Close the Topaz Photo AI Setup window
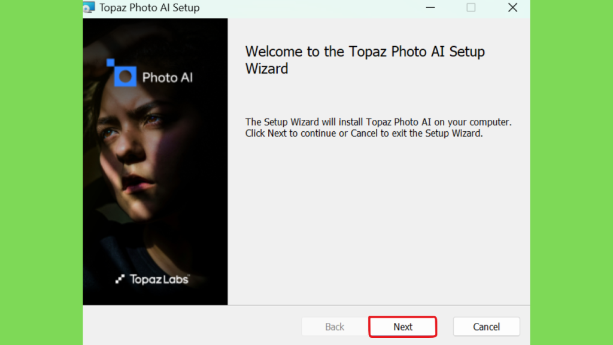Image resolution: width=613 pixels, height=345 pixels. pos(512,7)
